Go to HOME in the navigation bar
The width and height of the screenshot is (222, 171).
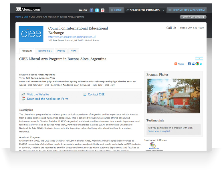[116, 10]
